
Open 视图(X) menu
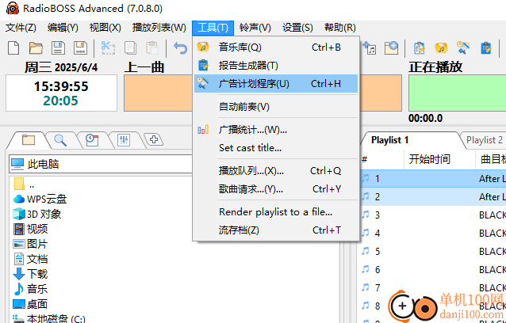pos(105,28)
